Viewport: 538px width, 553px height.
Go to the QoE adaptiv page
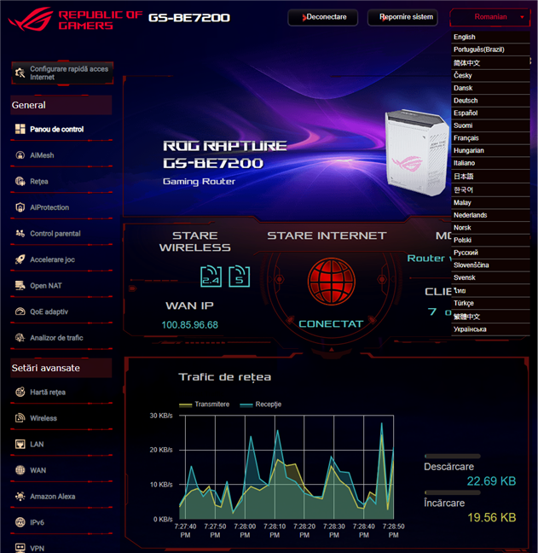pyautogui.click(x=61, y=311)
